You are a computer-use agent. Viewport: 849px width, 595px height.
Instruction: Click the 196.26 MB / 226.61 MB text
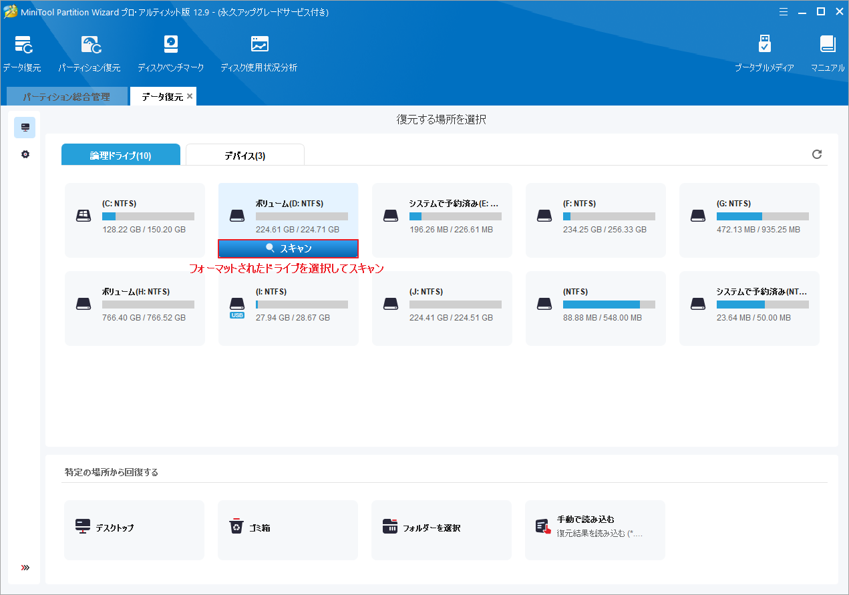coord(451,230)
